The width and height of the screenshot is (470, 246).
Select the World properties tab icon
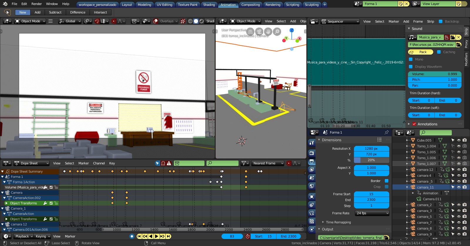tap(312, 186)
